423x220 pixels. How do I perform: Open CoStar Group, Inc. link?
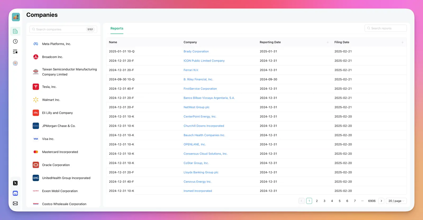click(196, 163)
